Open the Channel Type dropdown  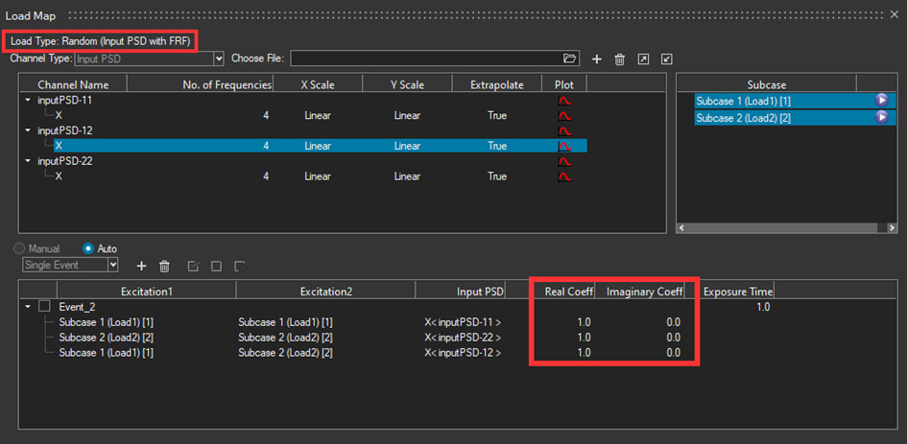tap(218, 59)
